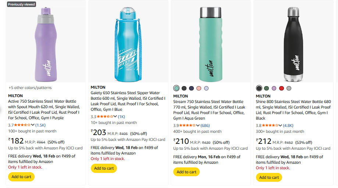Select red color swatch on Shine 800
Image resolution: width=338 pixels, height=188 pixels.
click(x=281, y=88)
